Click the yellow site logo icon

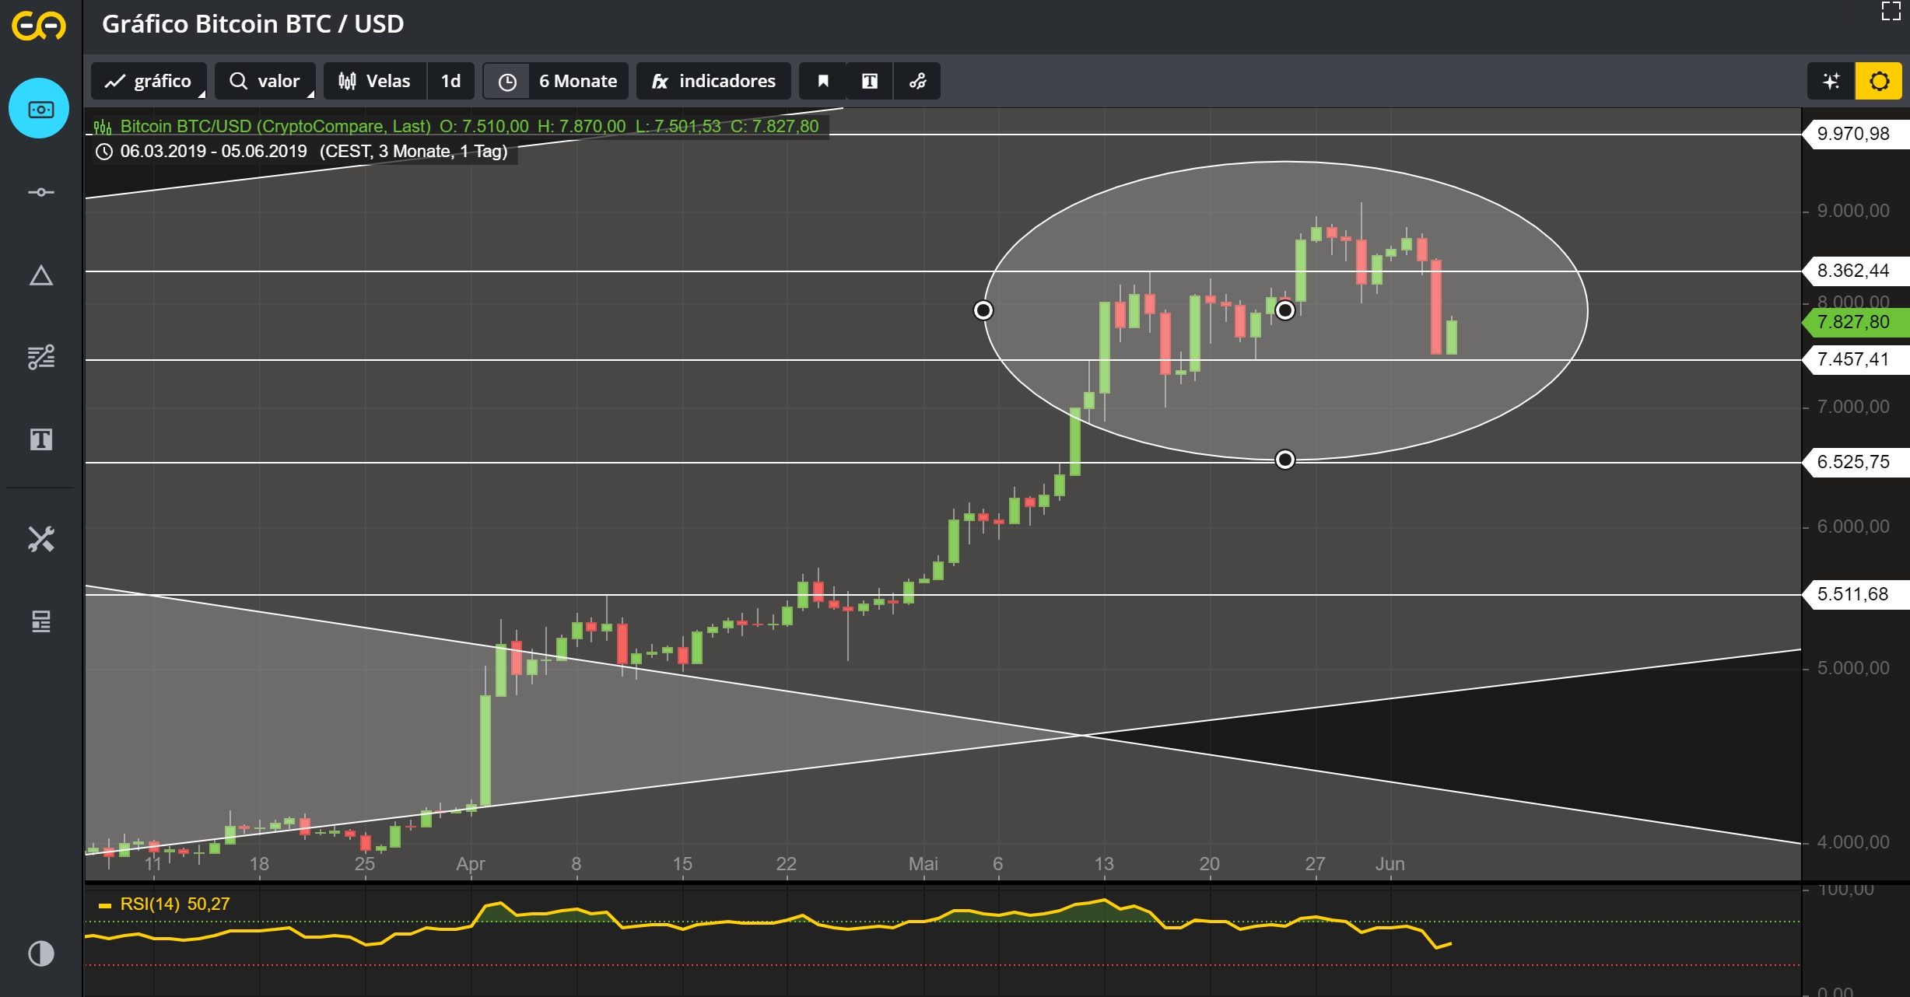39,26
